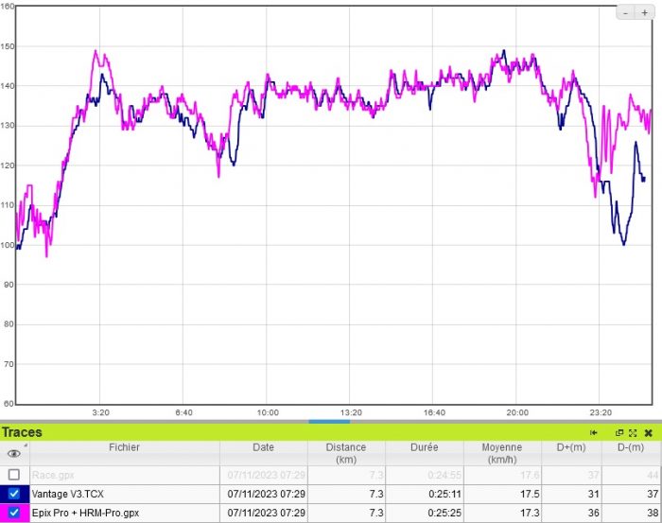Collapse the Traces panel with arrow icon

[594, 432]
